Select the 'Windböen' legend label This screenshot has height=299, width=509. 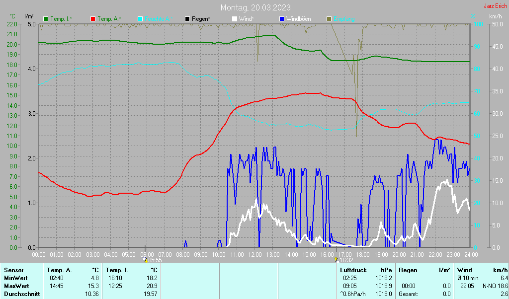[x=299, y=19]
